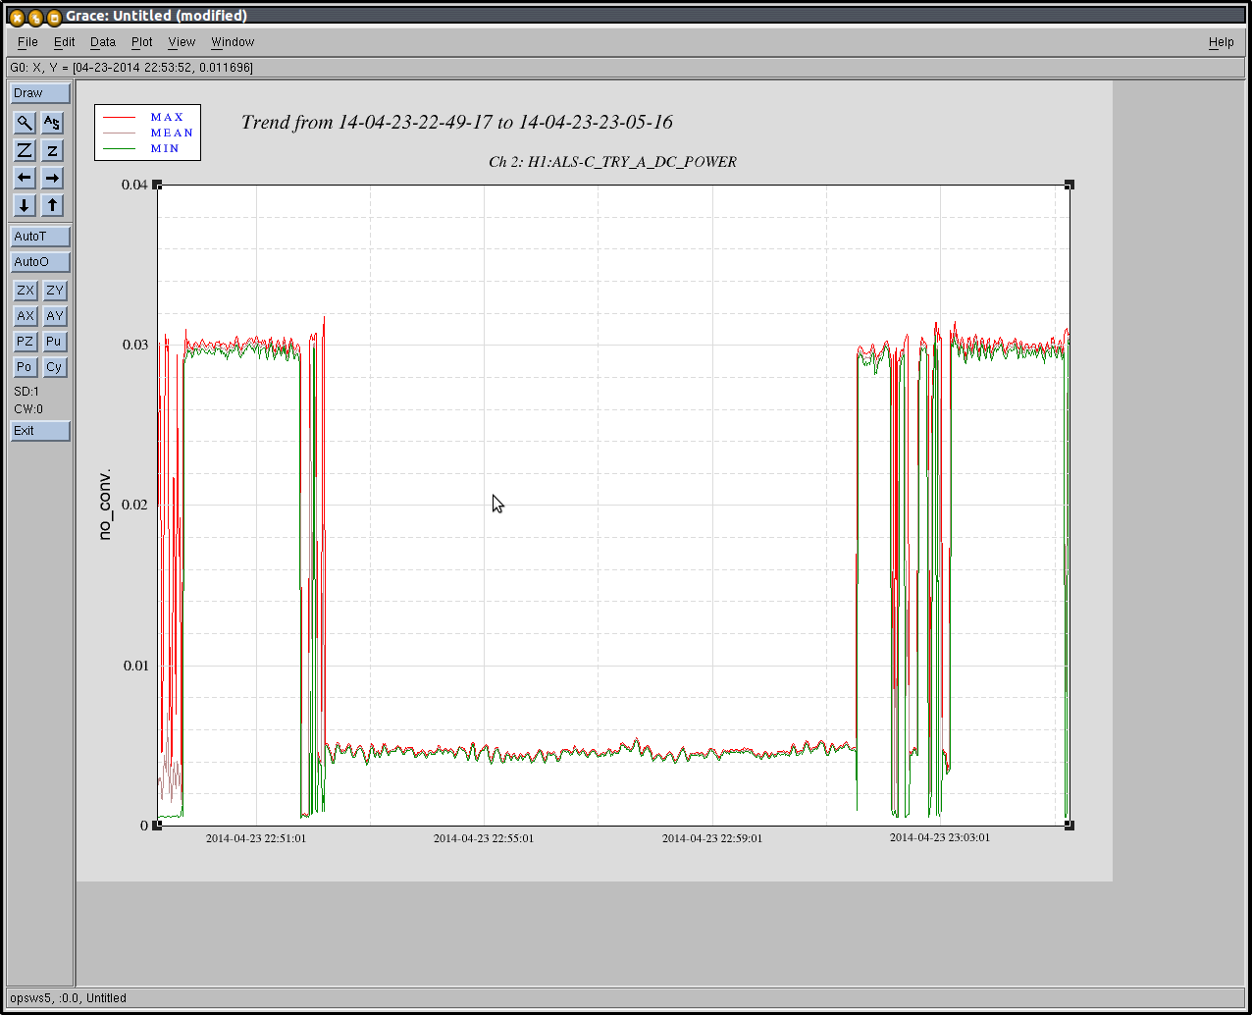
Task: Click x-axis tick label '2014-04-23 22:55:01'
Action: click(484, 838)
